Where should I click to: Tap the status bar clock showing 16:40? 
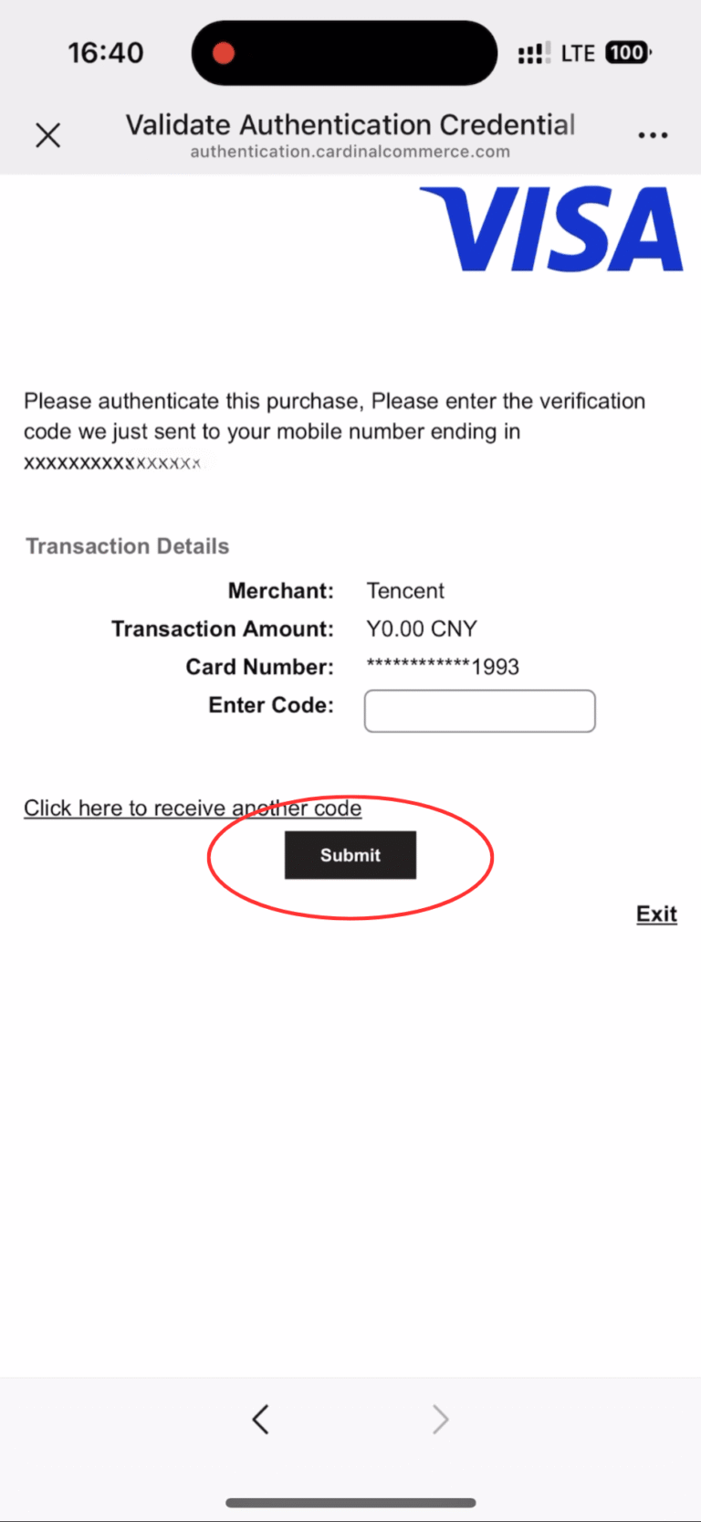coord(106,53)
